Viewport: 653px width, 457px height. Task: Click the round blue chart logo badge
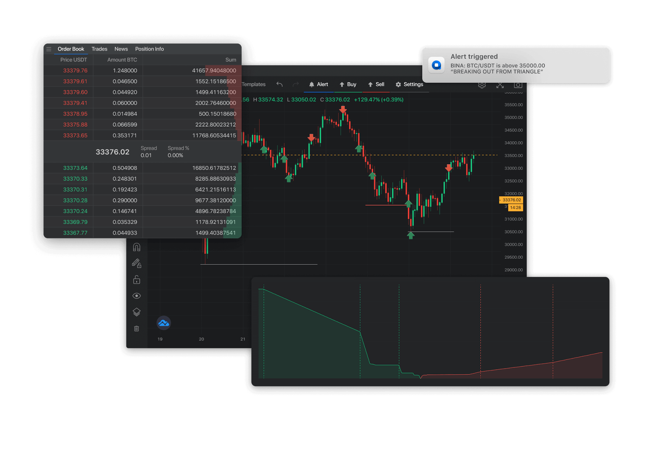pos(164,323)
